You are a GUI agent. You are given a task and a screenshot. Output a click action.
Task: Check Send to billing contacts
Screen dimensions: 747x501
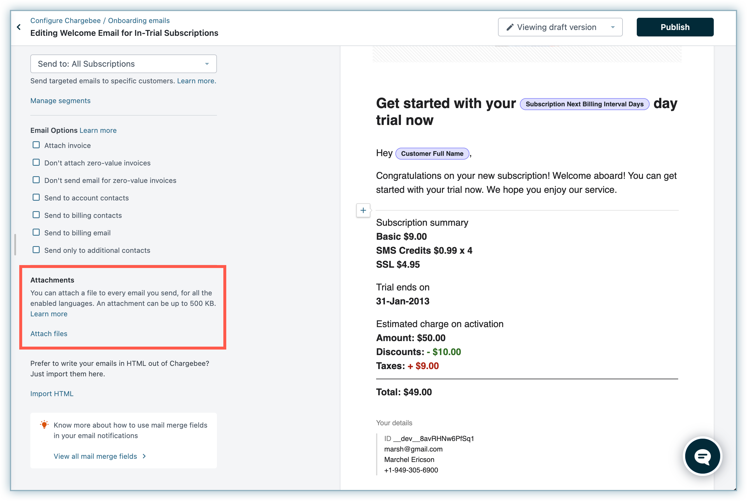point(36,215)
